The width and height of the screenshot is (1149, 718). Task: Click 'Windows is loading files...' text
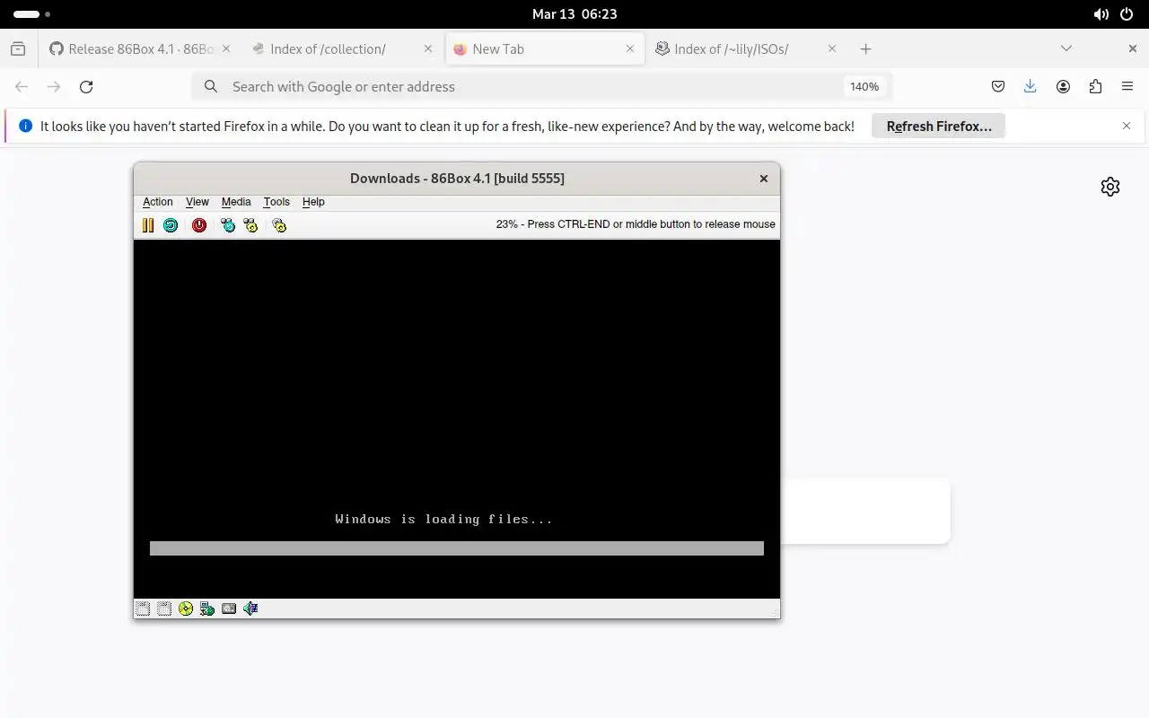444,519
